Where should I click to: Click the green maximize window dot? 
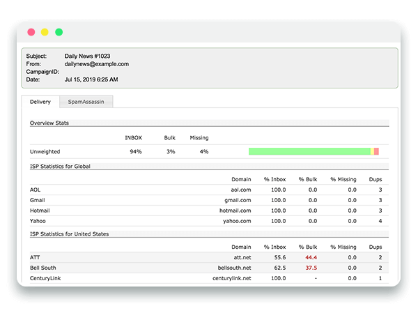click(x=59, y=32)
